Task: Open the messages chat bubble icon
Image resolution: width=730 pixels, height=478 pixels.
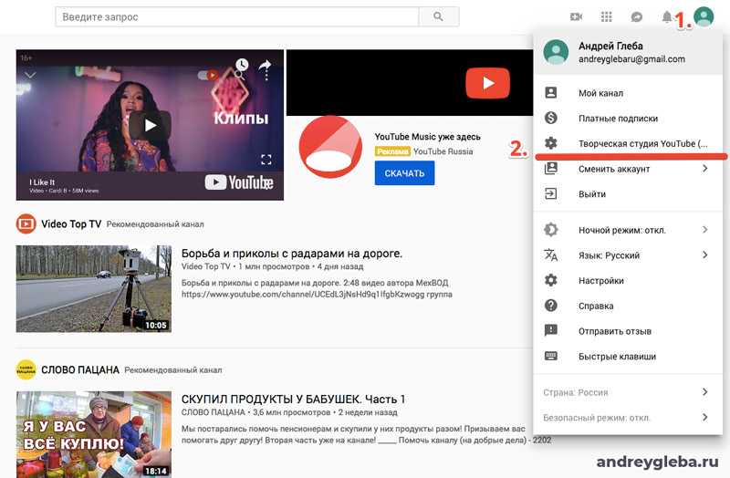Action: (636, 16)
